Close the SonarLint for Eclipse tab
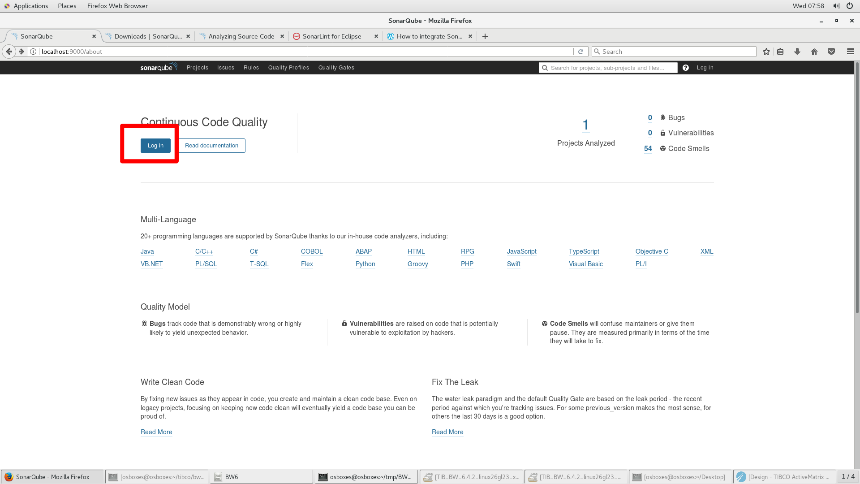 point(376,36)
